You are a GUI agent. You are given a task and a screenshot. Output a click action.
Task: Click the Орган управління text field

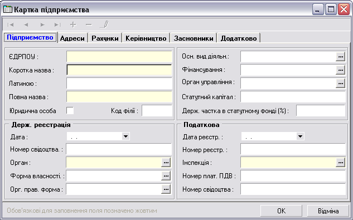tap(288, 83)
